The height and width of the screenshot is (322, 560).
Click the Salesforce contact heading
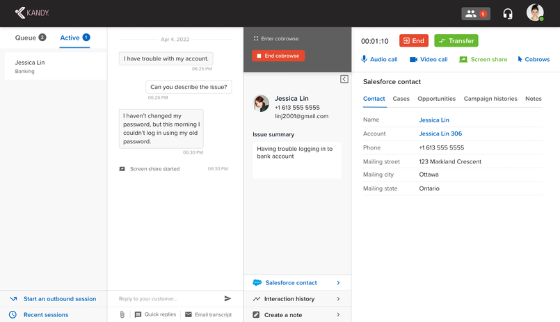coord(392,82)
